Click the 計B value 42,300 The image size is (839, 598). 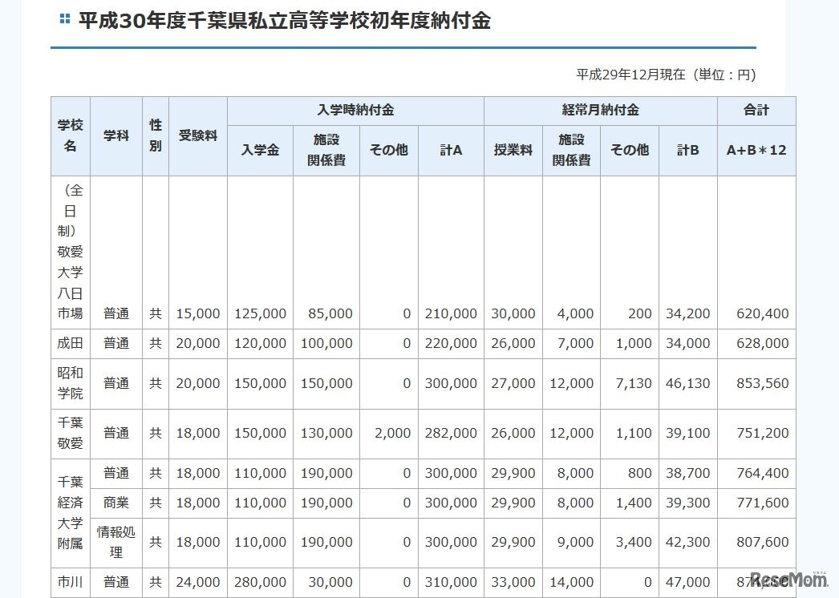click(x=687, y=543)
